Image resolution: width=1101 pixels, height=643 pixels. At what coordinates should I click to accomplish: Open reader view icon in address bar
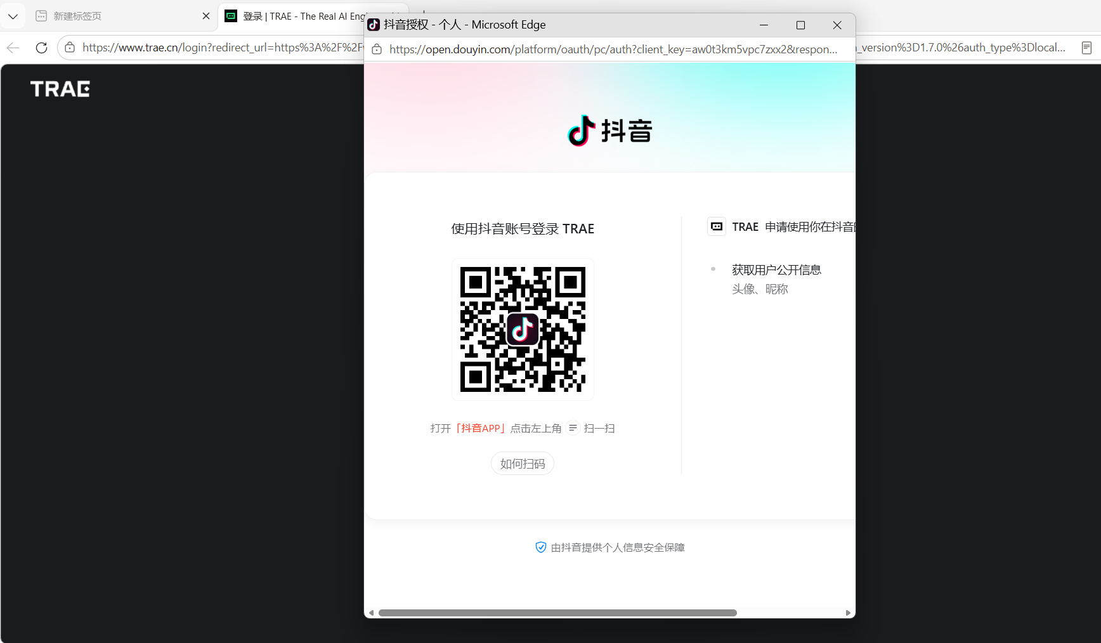click(1086, 48)
